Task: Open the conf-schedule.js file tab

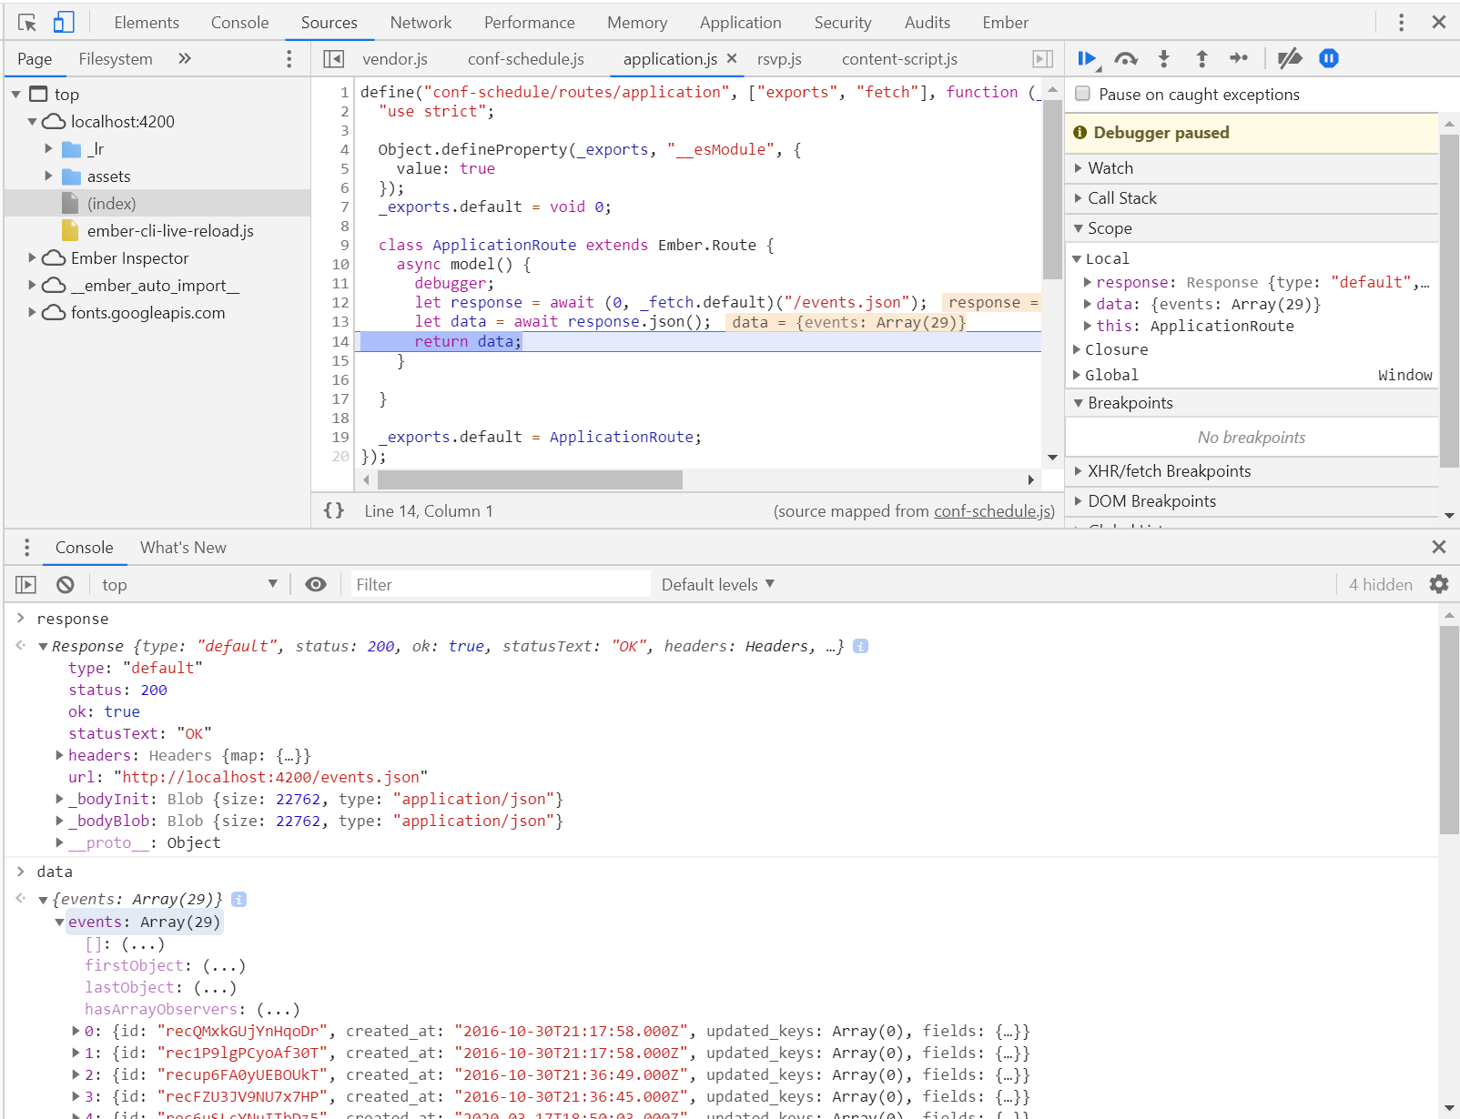Action: (525, 59)
